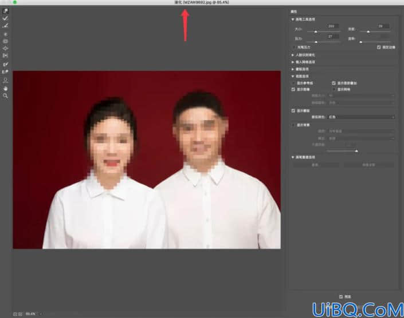
Task: Select the Push Left tool
Action: [5, 55]
